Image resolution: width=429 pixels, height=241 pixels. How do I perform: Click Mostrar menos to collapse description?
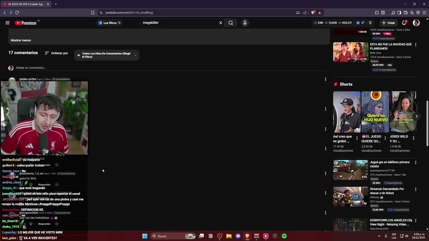click(21, 40)
